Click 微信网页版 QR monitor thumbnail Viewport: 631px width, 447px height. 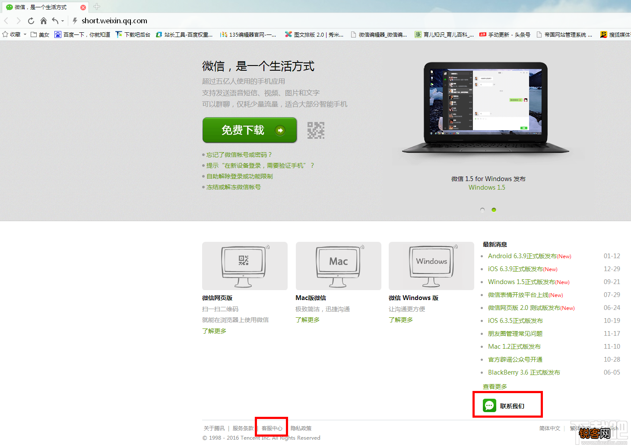(x=244, y=266)
